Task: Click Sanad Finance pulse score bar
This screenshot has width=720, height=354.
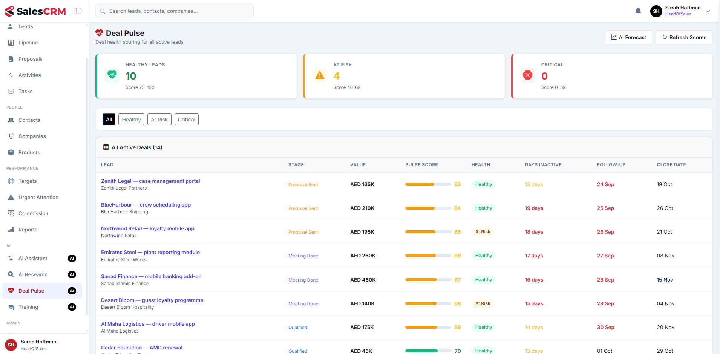Action: click(x=428, y=280)
